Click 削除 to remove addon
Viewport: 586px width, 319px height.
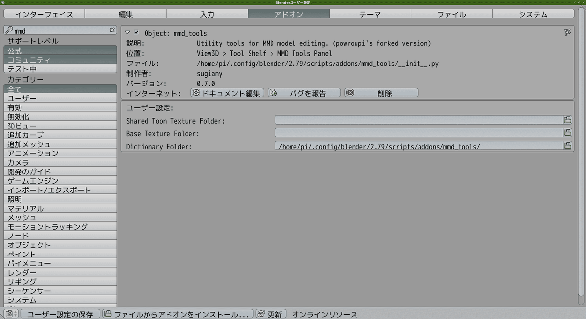pos(381,93)
